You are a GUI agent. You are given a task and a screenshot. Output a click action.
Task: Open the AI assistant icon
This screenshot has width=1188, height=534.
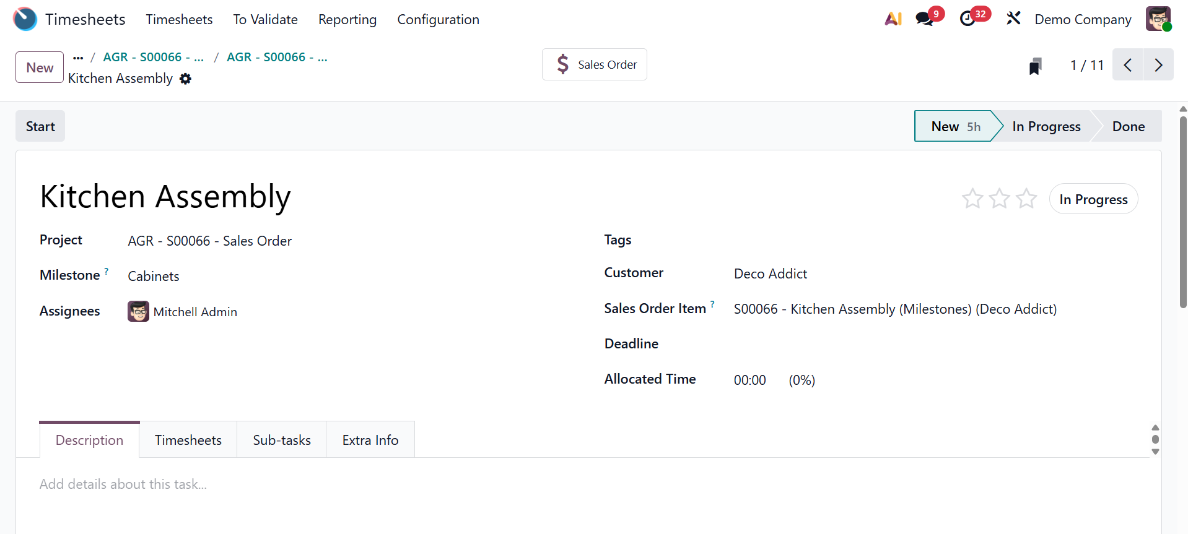893,19
